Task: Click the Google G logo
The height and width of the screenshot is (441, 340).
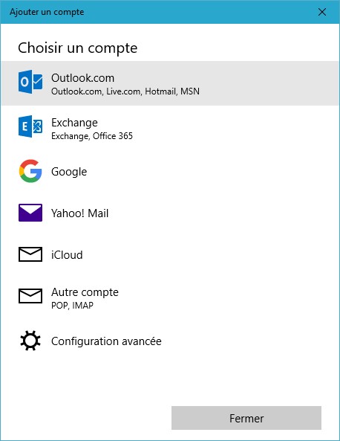Action: 30,171
